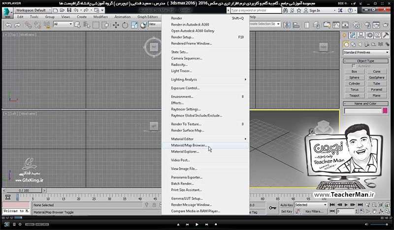Click the Mirror tool icon
The height and width of the screenshot is (230, 394).
click(287, 25)
